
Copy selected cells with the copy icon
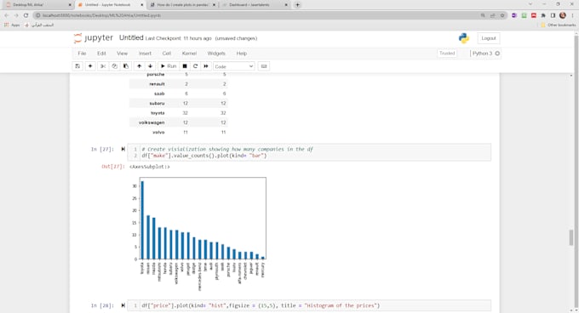coord(114,66)
